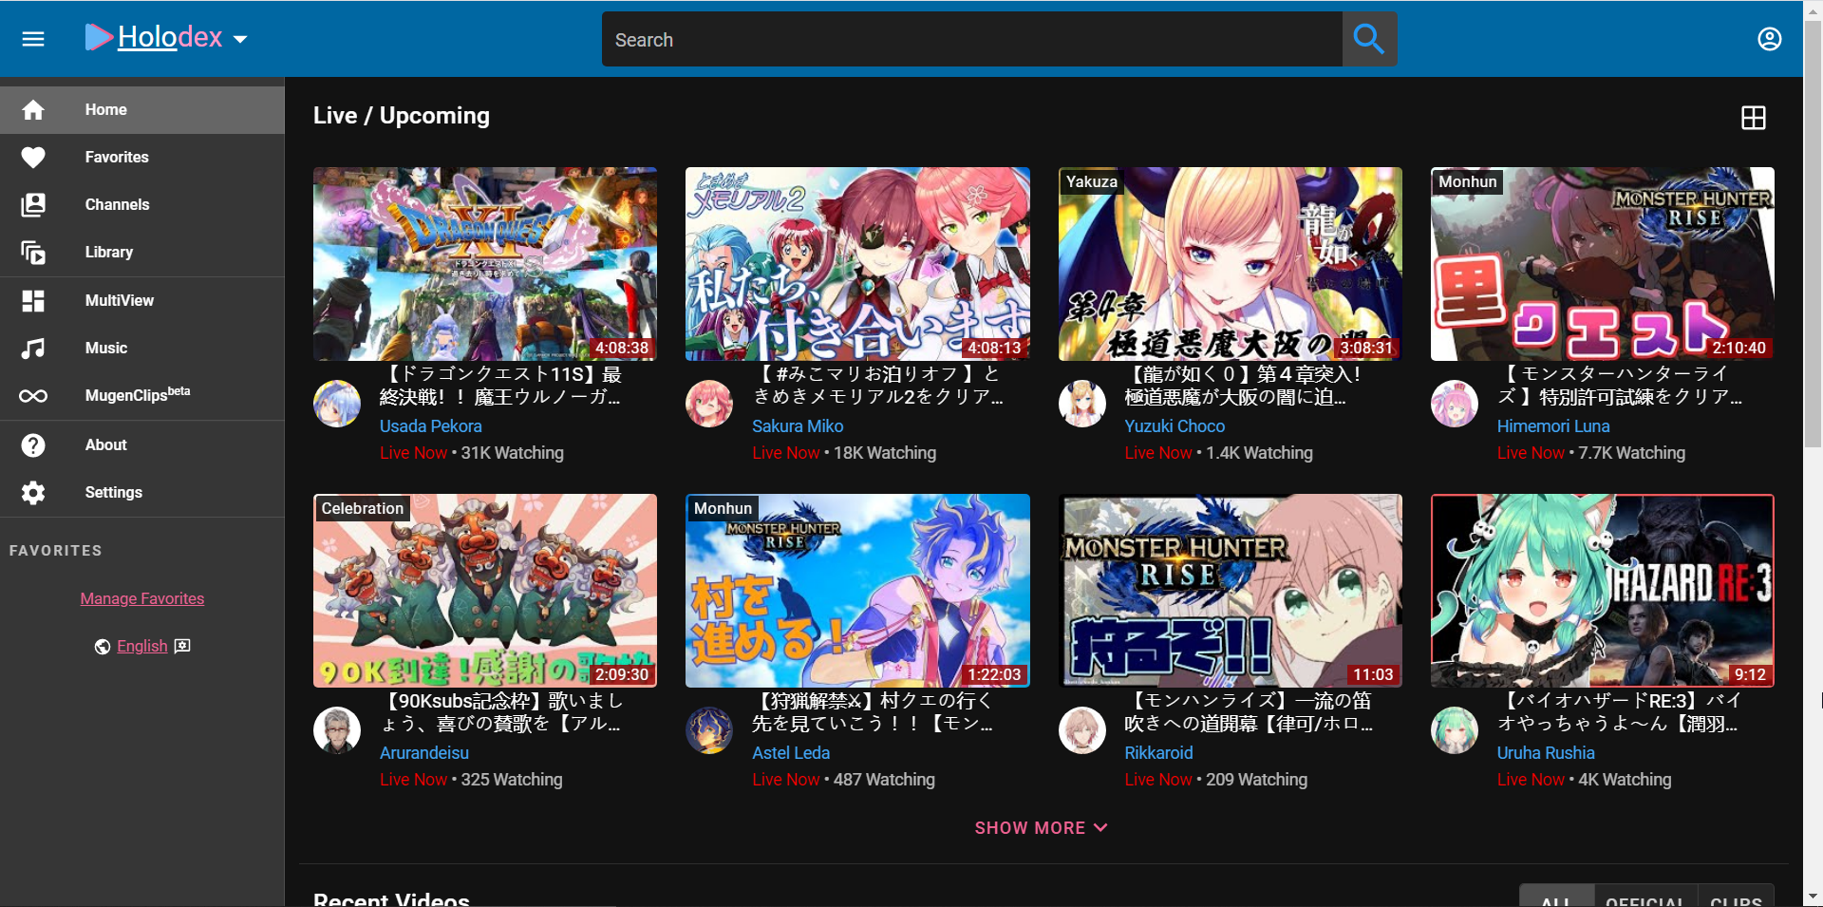Screen dimensions: 1823x907
Task: Click the Channels sidebar icon
Action: (33, 205)
